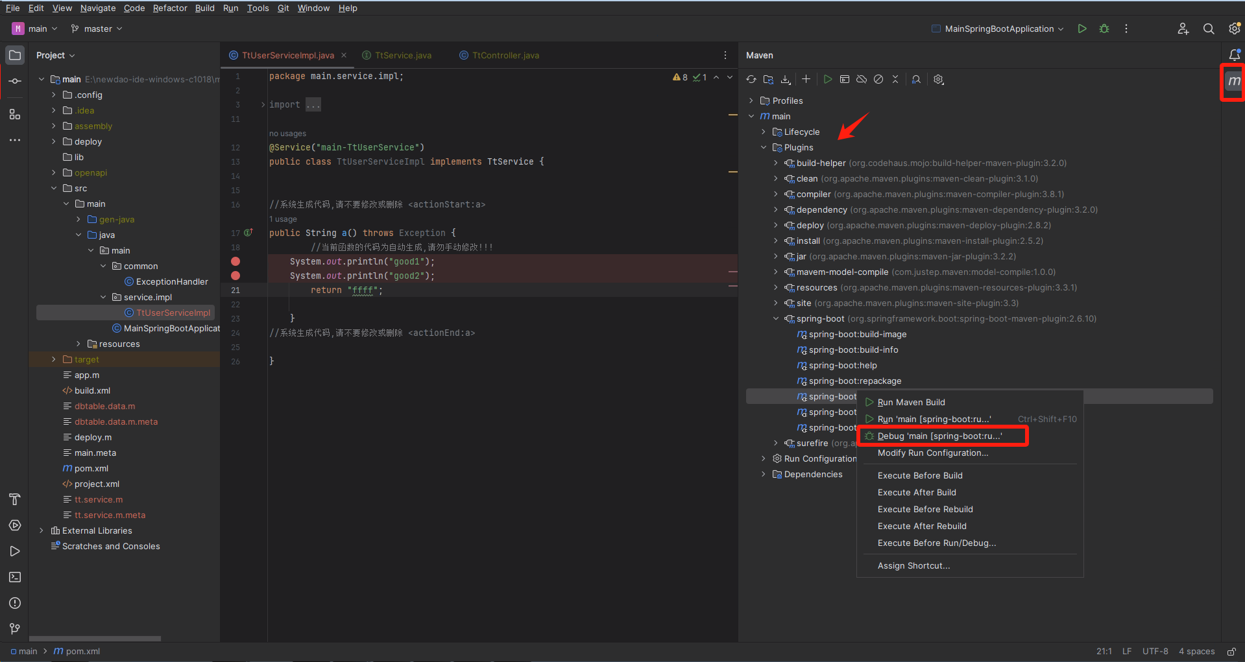Click horizontal scrollbar in Project panel
This screenshot has height=662, width=1245.
coord(95,639)
